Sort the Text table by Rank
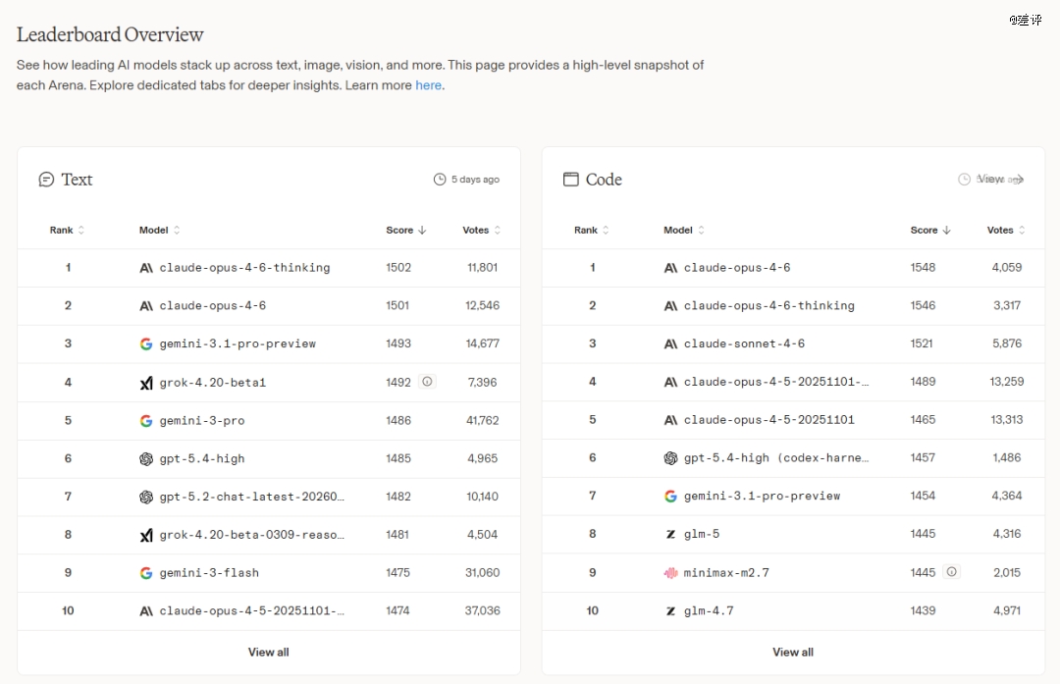Viewport: 1060px width, 684px height. (67, 231)
